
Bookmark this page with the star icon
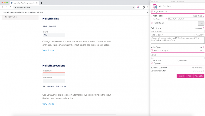pos(133,7)
